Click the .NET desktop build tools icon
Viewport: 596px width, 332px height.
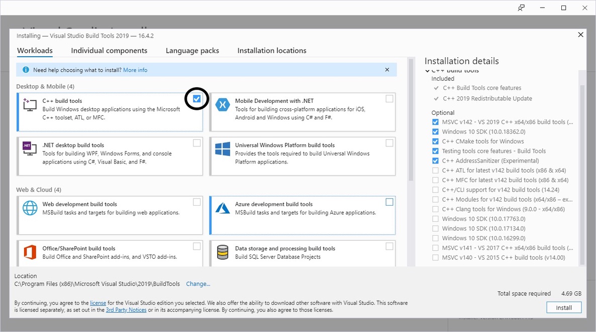tap(30, 148)
